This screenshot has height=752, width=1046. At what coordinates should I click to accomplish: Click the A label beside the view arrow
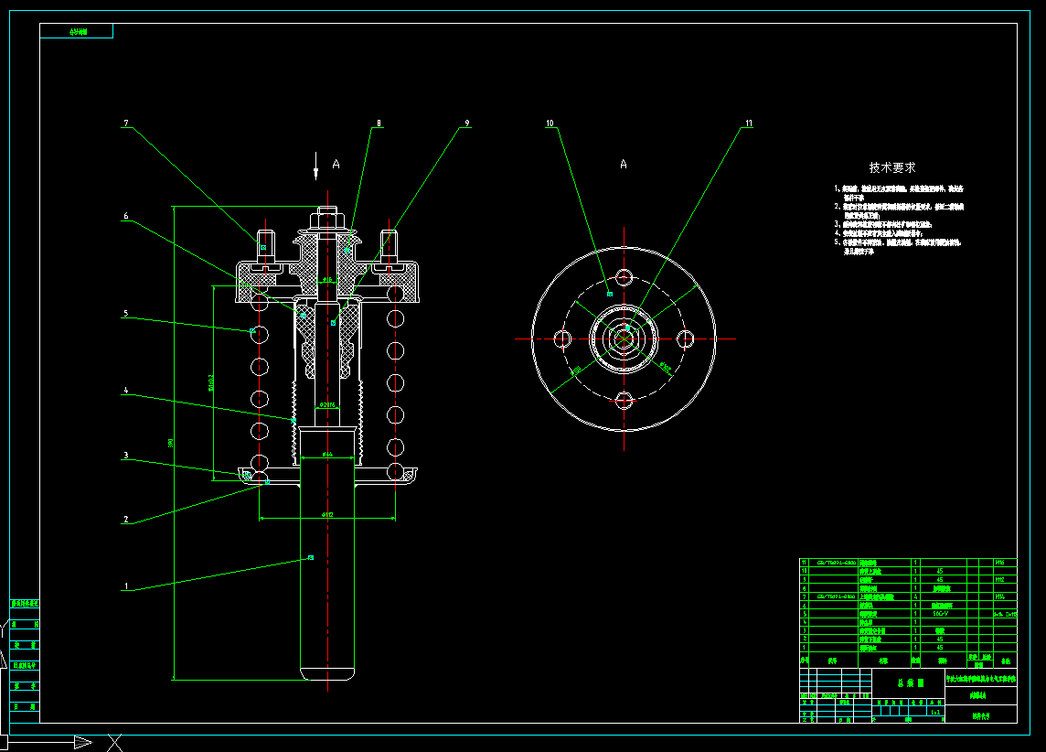(336, 164)
